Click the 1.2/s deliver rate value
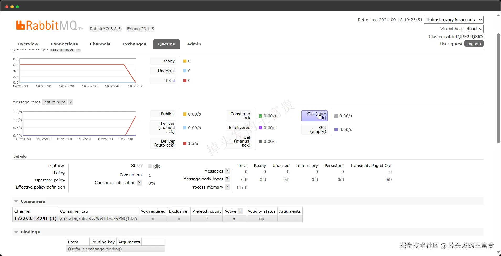 (x=193, y=143)
